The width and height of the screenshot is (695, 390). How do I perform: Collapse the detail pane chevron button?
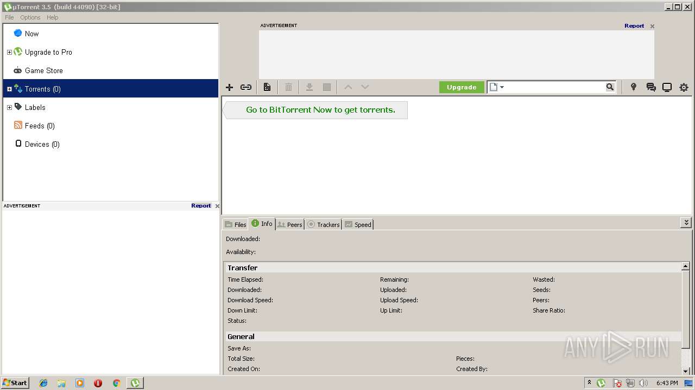[x=686, y=223]
